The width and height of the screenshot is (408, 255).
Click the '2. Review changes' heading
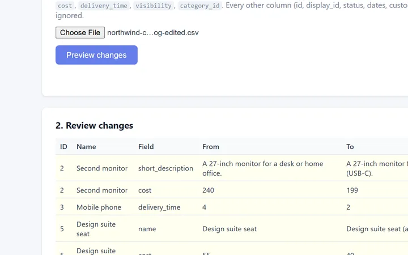click(94, 125)
